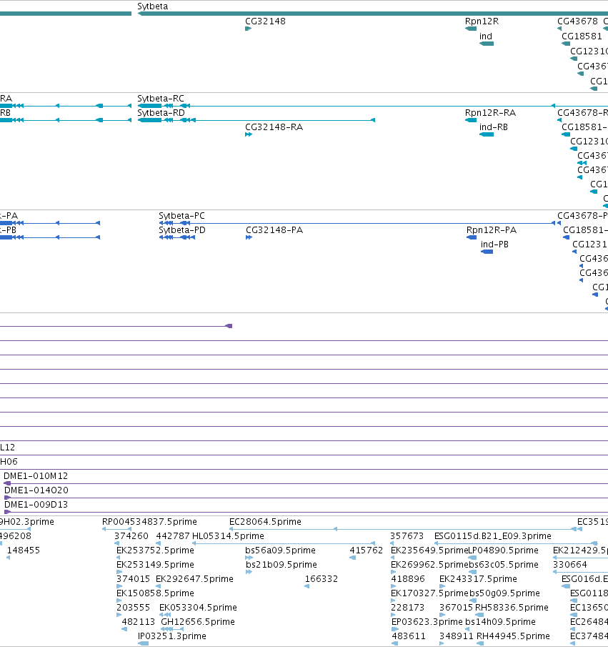Select the EK243317.5prime EST label

click(478, 579)
